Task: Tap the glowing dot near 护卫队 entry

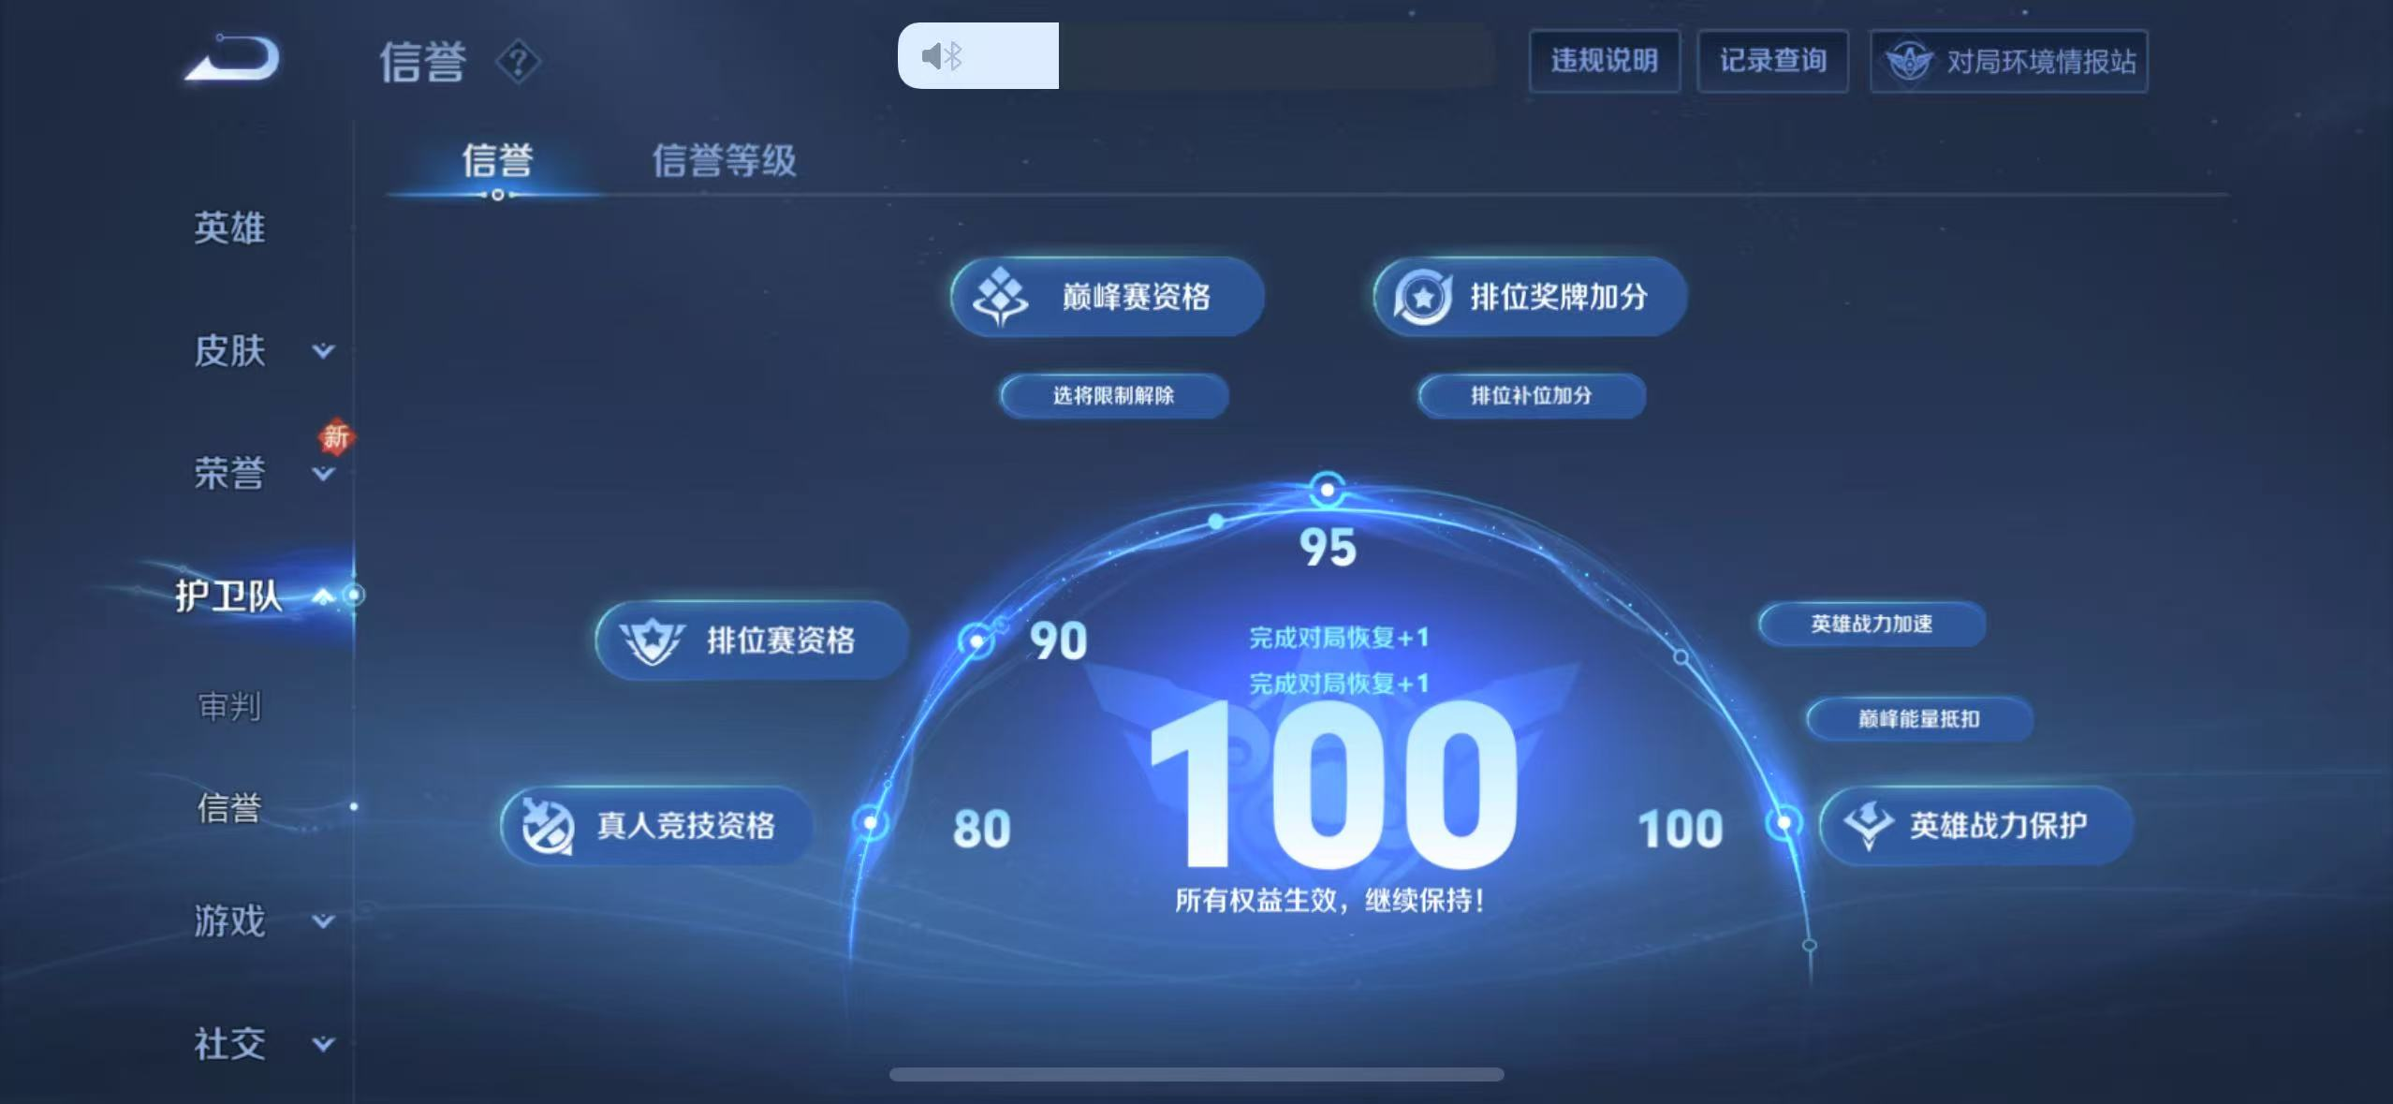Action: pos(354,596)
